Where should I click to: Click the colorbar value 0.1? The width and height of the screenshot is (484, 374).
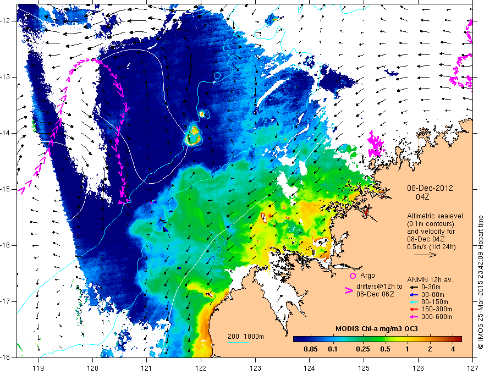(x=332, y=349)
